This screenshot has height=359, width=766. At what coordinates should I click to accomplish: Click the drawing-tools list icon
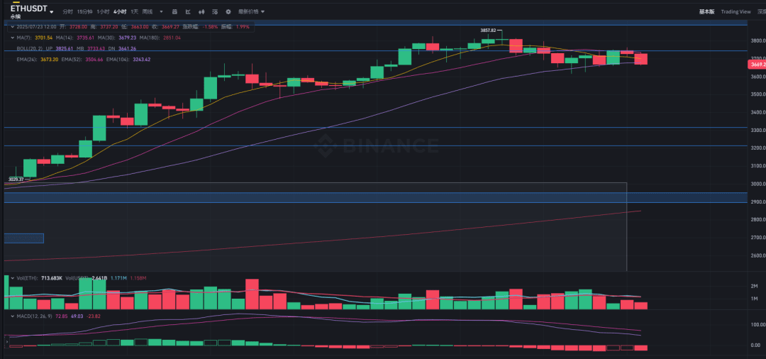click(215, 11)
